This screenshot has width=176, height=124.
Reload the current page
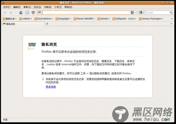[21, 13]
